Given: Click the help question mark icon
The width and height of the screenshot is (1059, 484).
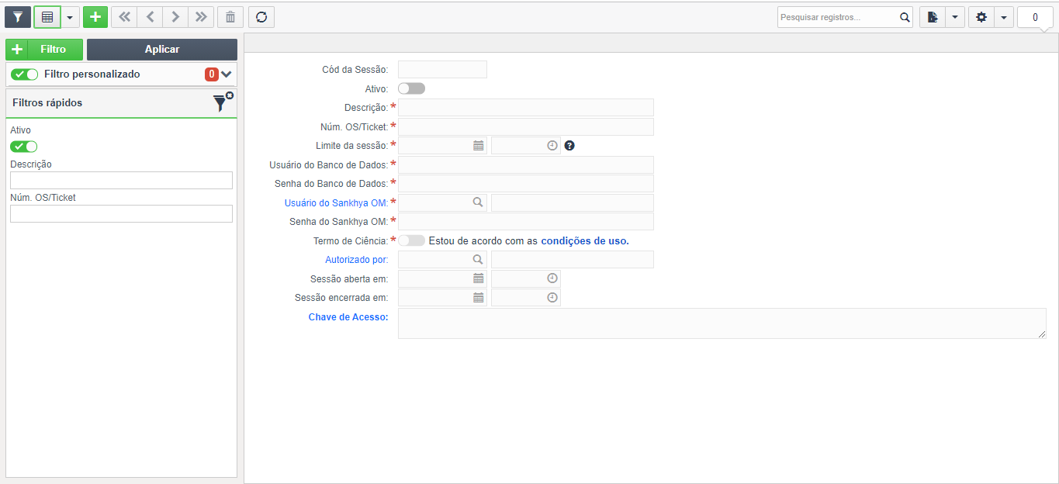Looking at the screenshot, I should point(569,145).
